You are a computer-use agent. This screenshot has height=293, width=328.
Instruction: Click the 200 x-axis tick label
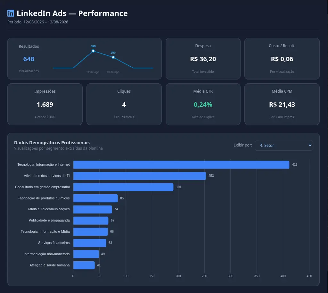178,276
